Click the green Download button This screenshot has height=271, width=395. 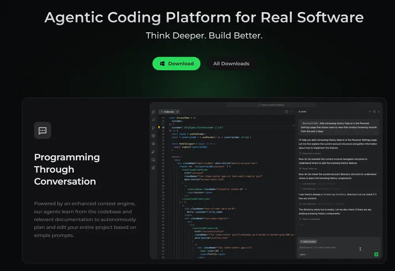(x=176, y=64)
